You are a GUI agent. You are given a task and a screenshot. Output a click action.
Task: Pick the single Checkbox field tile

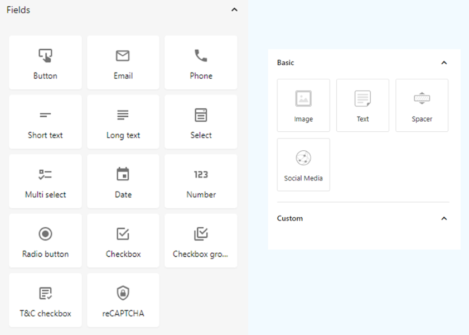pos(123,241)
